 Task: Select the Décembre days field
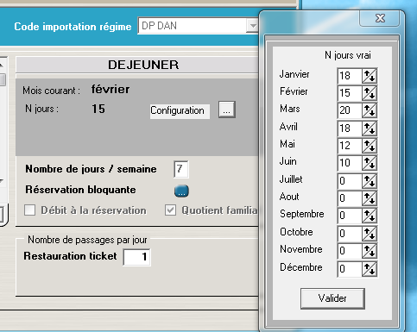pos(350,269)
